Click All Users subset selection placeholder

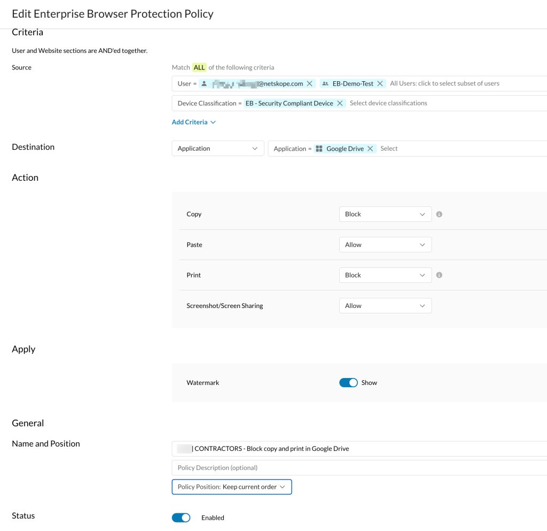click(x=444, y=84)
